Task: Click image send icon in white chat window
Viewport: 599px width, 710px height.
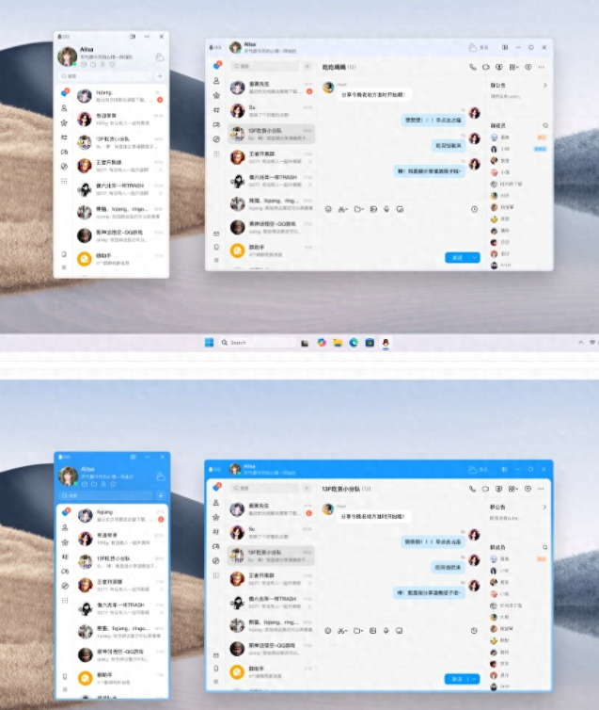Action: [373, 209]
